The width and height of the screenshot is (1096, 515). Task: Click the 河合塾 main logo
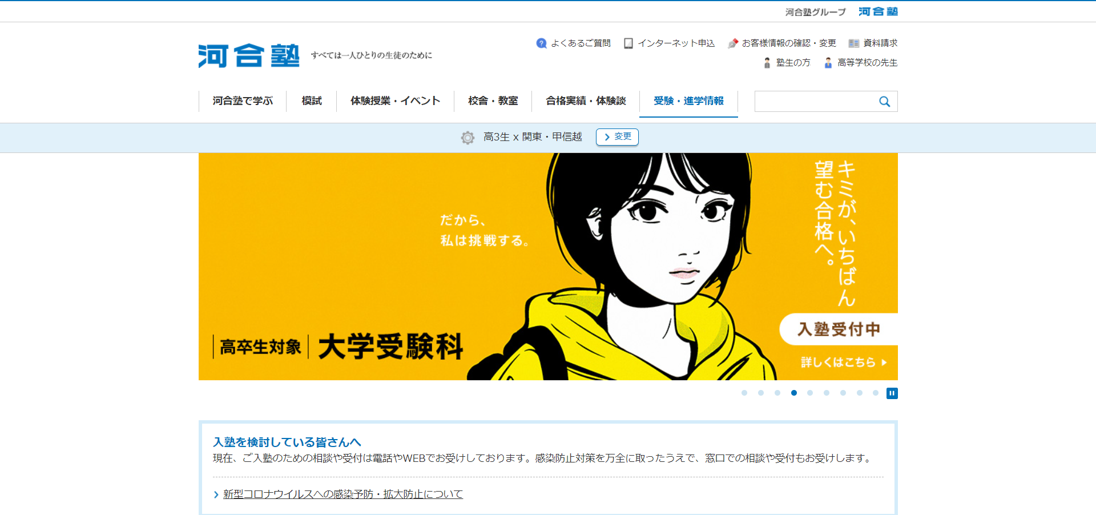pyautogui.click(x=249, y=56)
